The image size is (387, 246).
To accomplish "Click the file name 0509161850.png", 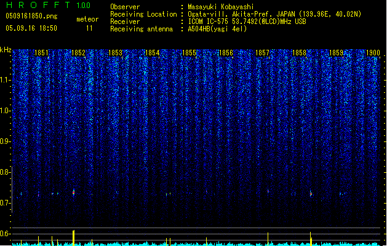I will tap(31, 16).
